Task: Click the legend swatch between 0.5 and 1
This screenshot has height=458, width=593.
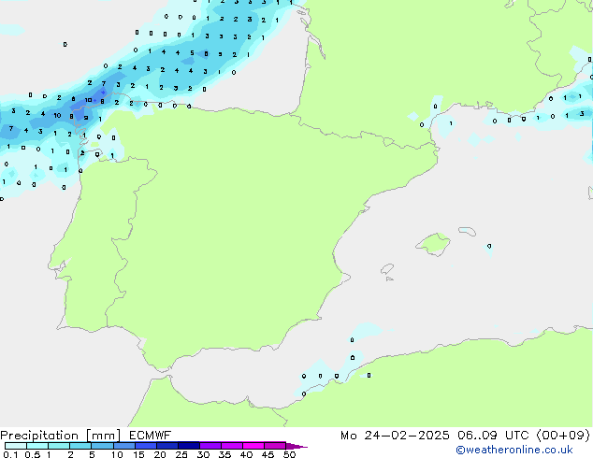Action: coord(37,446)
